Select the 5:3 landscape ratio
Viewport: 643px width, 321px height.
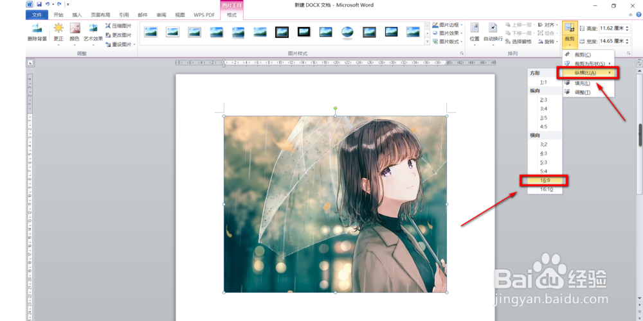[x=545, y=162]
